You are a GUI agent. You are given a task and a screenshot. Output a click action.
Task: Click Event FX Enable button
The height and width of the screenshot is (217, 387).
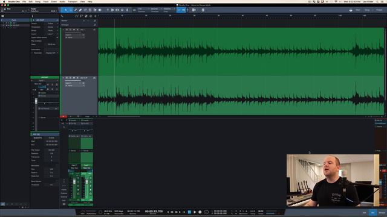51,138
